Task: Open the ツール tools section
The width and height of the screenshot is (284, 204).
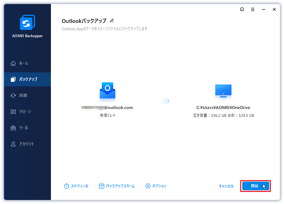Action: coord(27,128)
